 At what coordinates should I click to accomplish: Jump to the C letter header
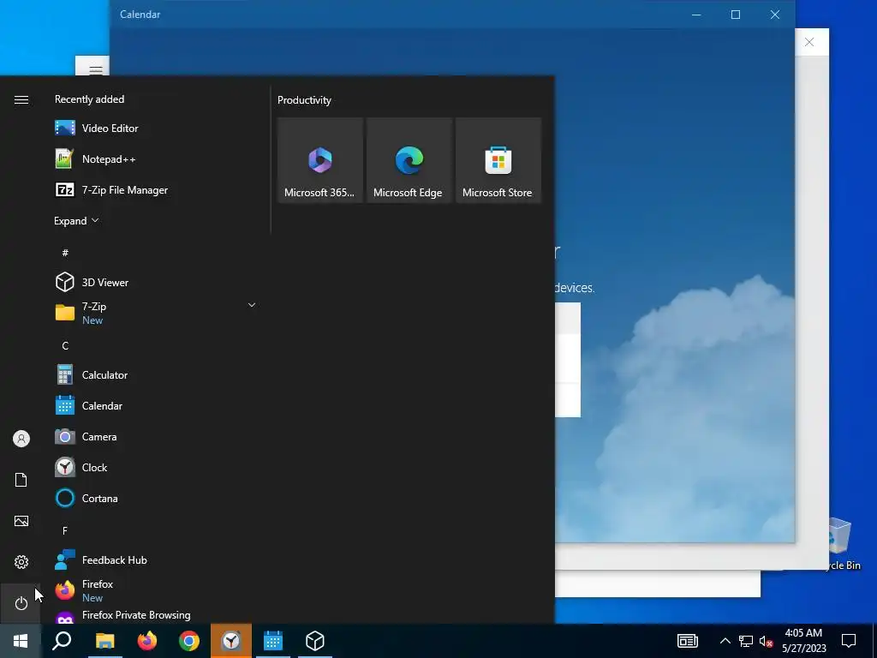[x=65, y=346]
